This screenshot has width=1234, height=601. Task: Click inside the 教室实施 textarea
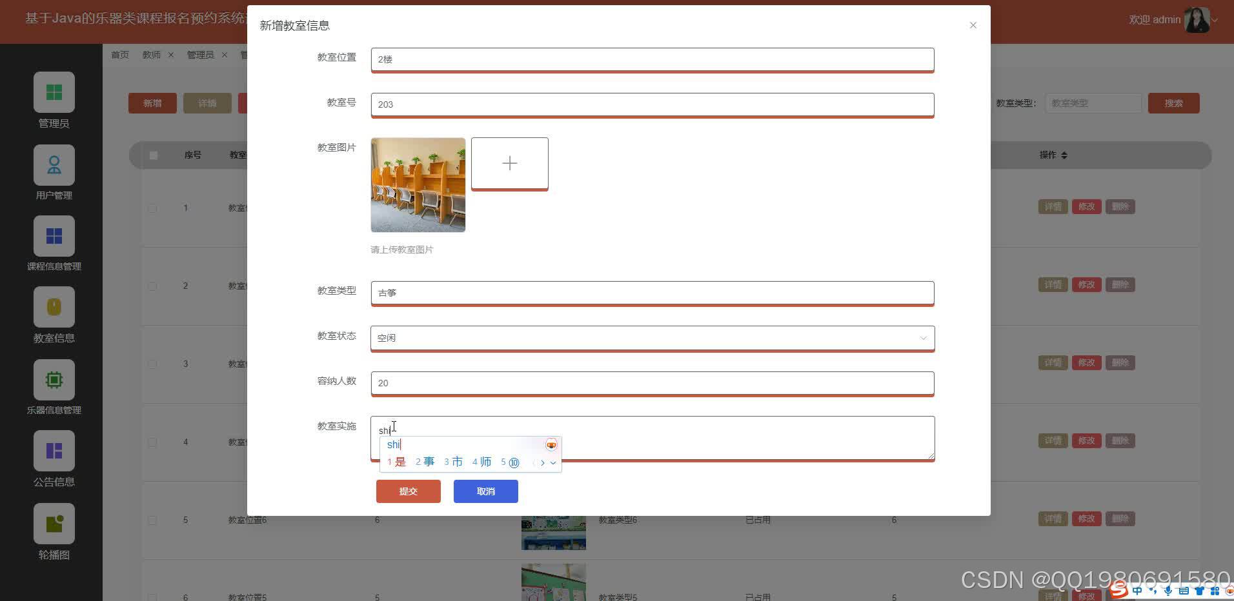pyautogui.click(x=652, y=438)
